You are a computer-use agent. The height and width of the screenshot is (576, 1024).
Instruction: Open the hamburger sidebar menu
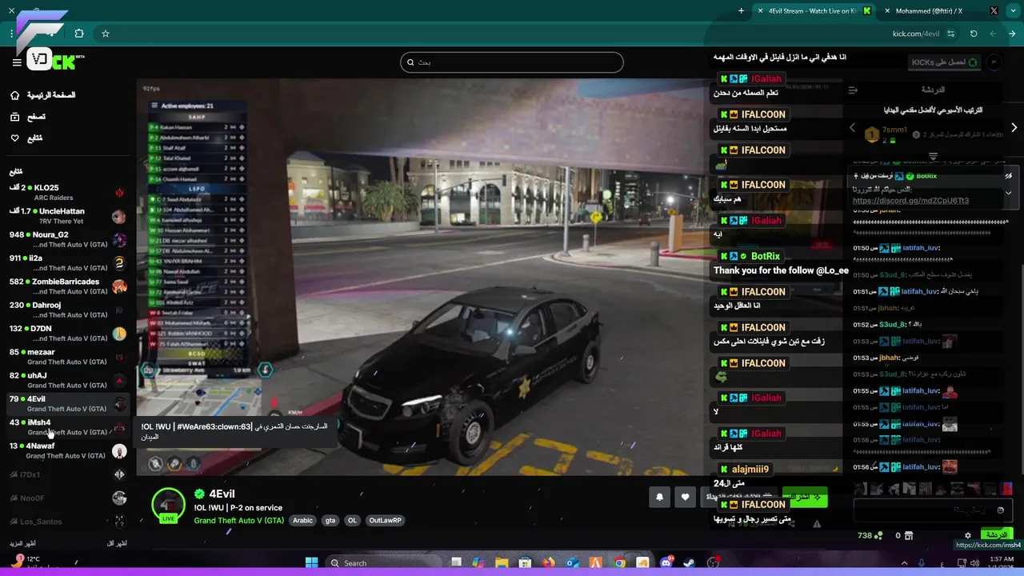(x=16, y=62)
